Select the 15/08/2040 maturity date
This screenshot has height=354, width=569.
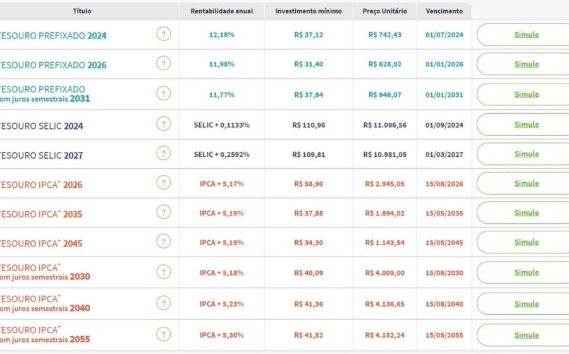pos(444,304)
